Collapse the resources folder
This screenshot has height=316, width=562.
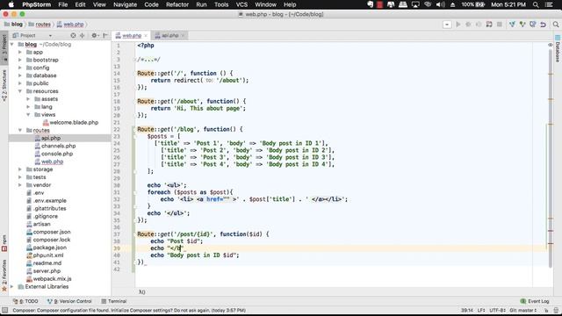point(20,91)
